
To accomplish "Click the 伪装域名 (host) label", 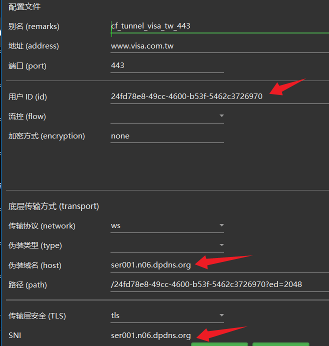I will point(35,265).
